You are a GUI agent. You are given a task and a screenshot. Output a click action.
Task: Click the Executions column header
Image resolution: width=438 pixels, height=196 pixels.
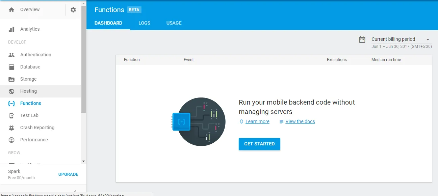click(337, 60)
